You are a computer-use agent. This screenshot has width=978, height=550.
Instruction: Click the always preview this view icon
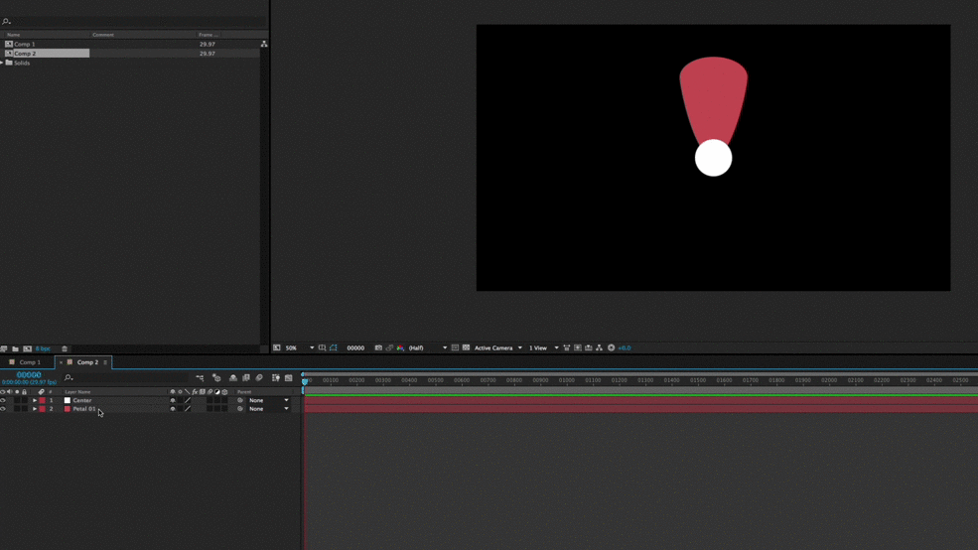click(276, 347)
